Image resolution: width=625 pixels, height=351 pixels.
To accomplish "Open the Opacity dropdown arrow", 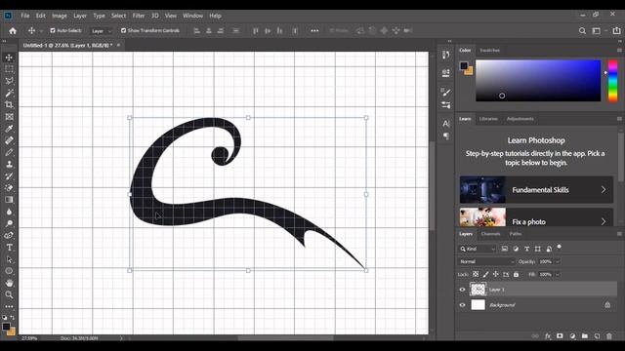I will [558, 261].
